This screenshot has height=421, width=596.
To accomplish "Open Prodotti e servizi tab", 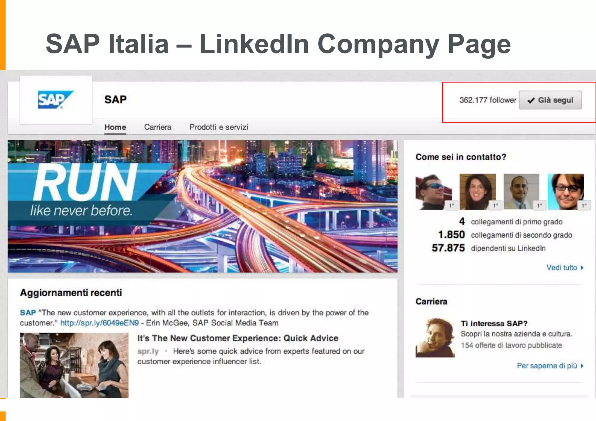I will (219, 127).
